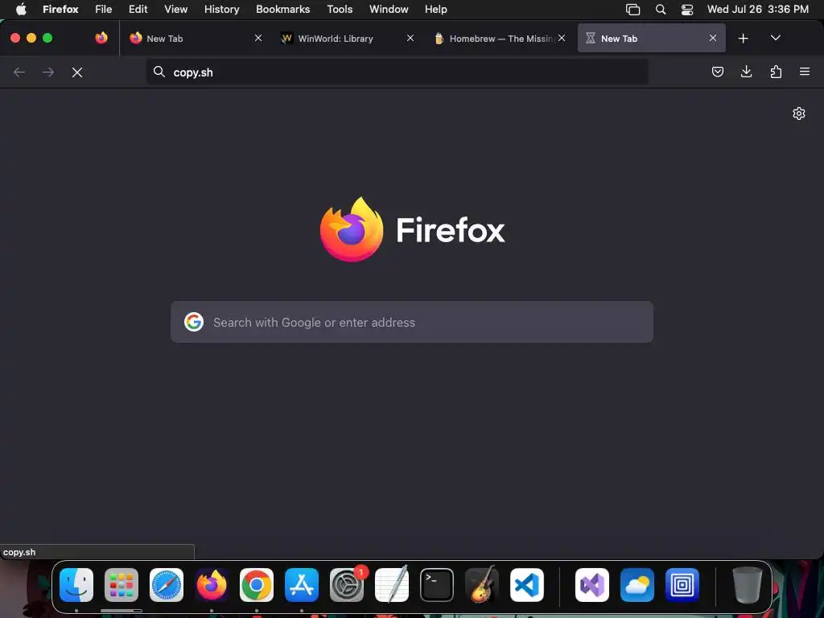Close the active loading New Tab
Image resolution: width=824 pixels, height=618 pixels.
(713, 38)
